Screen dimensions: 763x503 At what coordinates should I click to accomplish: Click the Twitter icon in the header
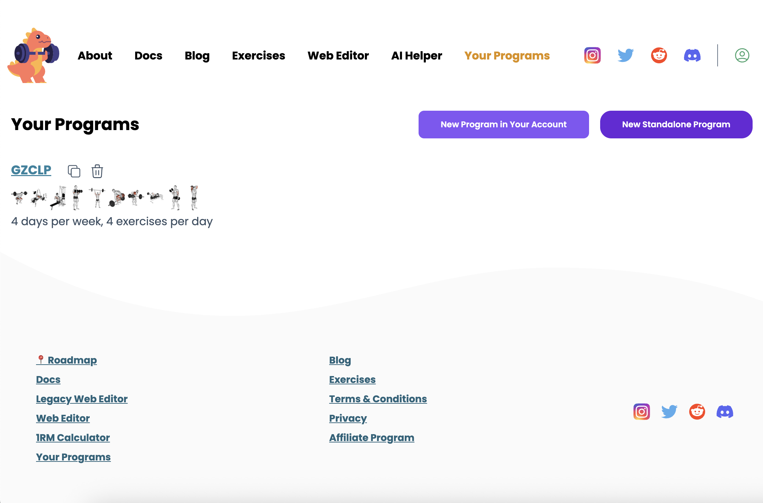tap(625, 55)
